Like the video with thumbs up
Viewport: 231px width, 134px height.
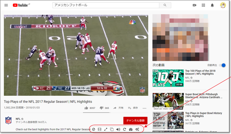(86, 108)
